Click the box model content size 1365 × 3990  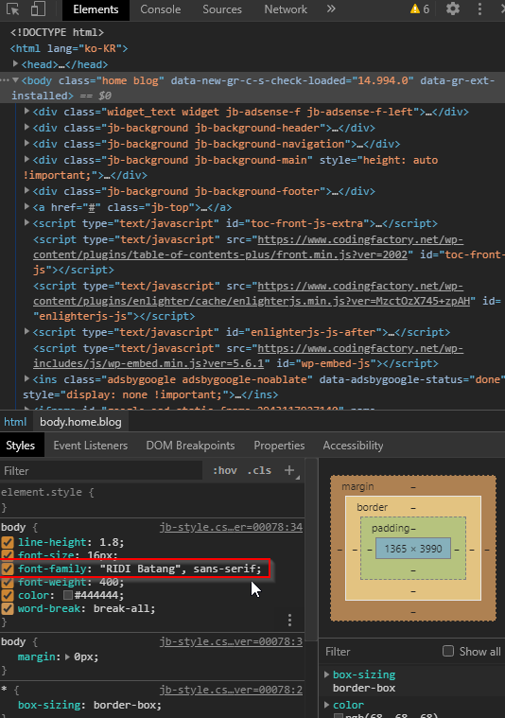(413, 549)
